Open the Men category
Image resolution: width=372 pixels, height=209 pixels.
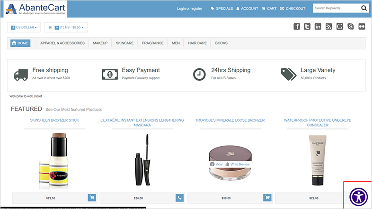(176, 43)
